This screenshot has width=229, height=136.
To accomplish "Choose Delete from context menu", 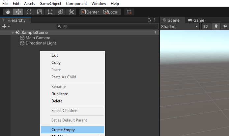I will tap(72, 101).
